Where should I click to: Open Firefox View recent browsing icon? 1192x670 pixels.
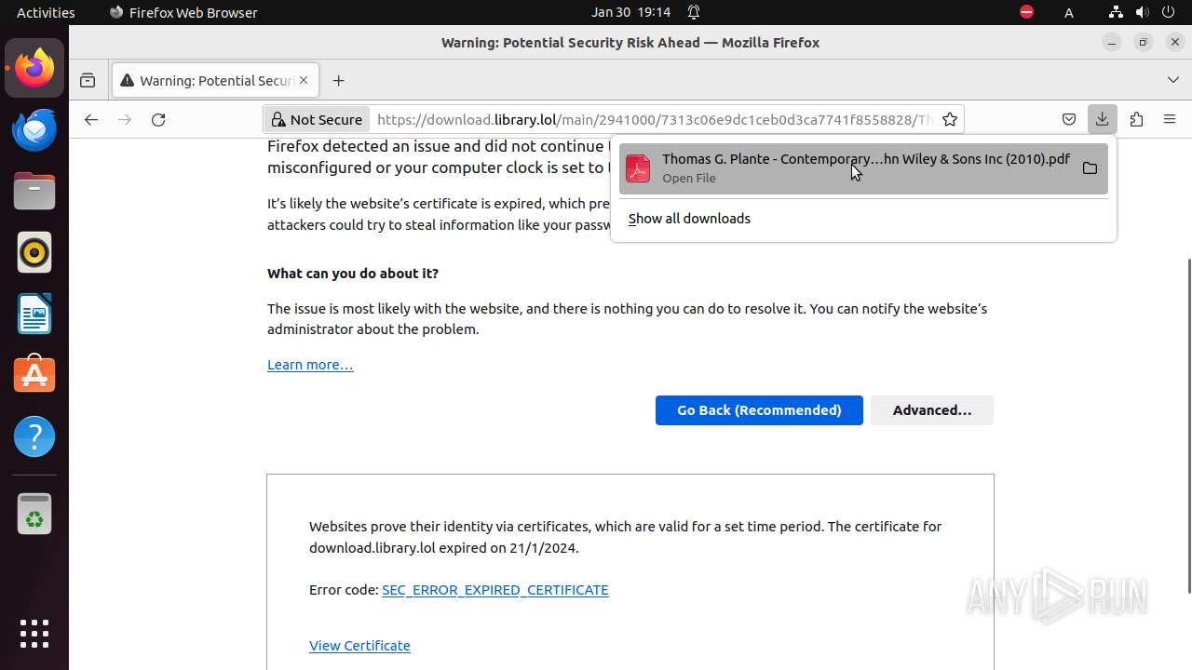(88, 80)
